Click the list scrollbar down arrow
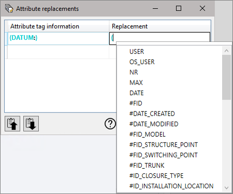The width and height of the screenshot is (233, 194). click(227, 188)
